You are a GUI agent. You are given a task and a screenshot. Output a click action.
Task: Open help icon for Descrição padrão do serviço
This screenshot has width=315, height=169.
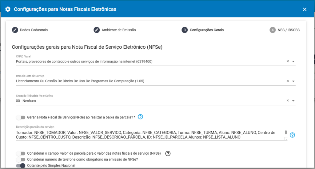(x=292, y=135)
